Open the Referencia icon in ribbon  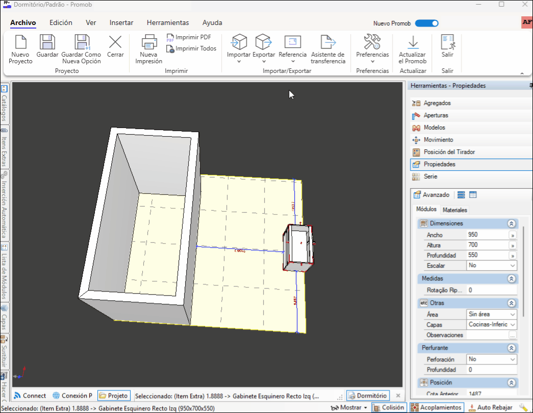pyautogui.click(x=292, y=42)
